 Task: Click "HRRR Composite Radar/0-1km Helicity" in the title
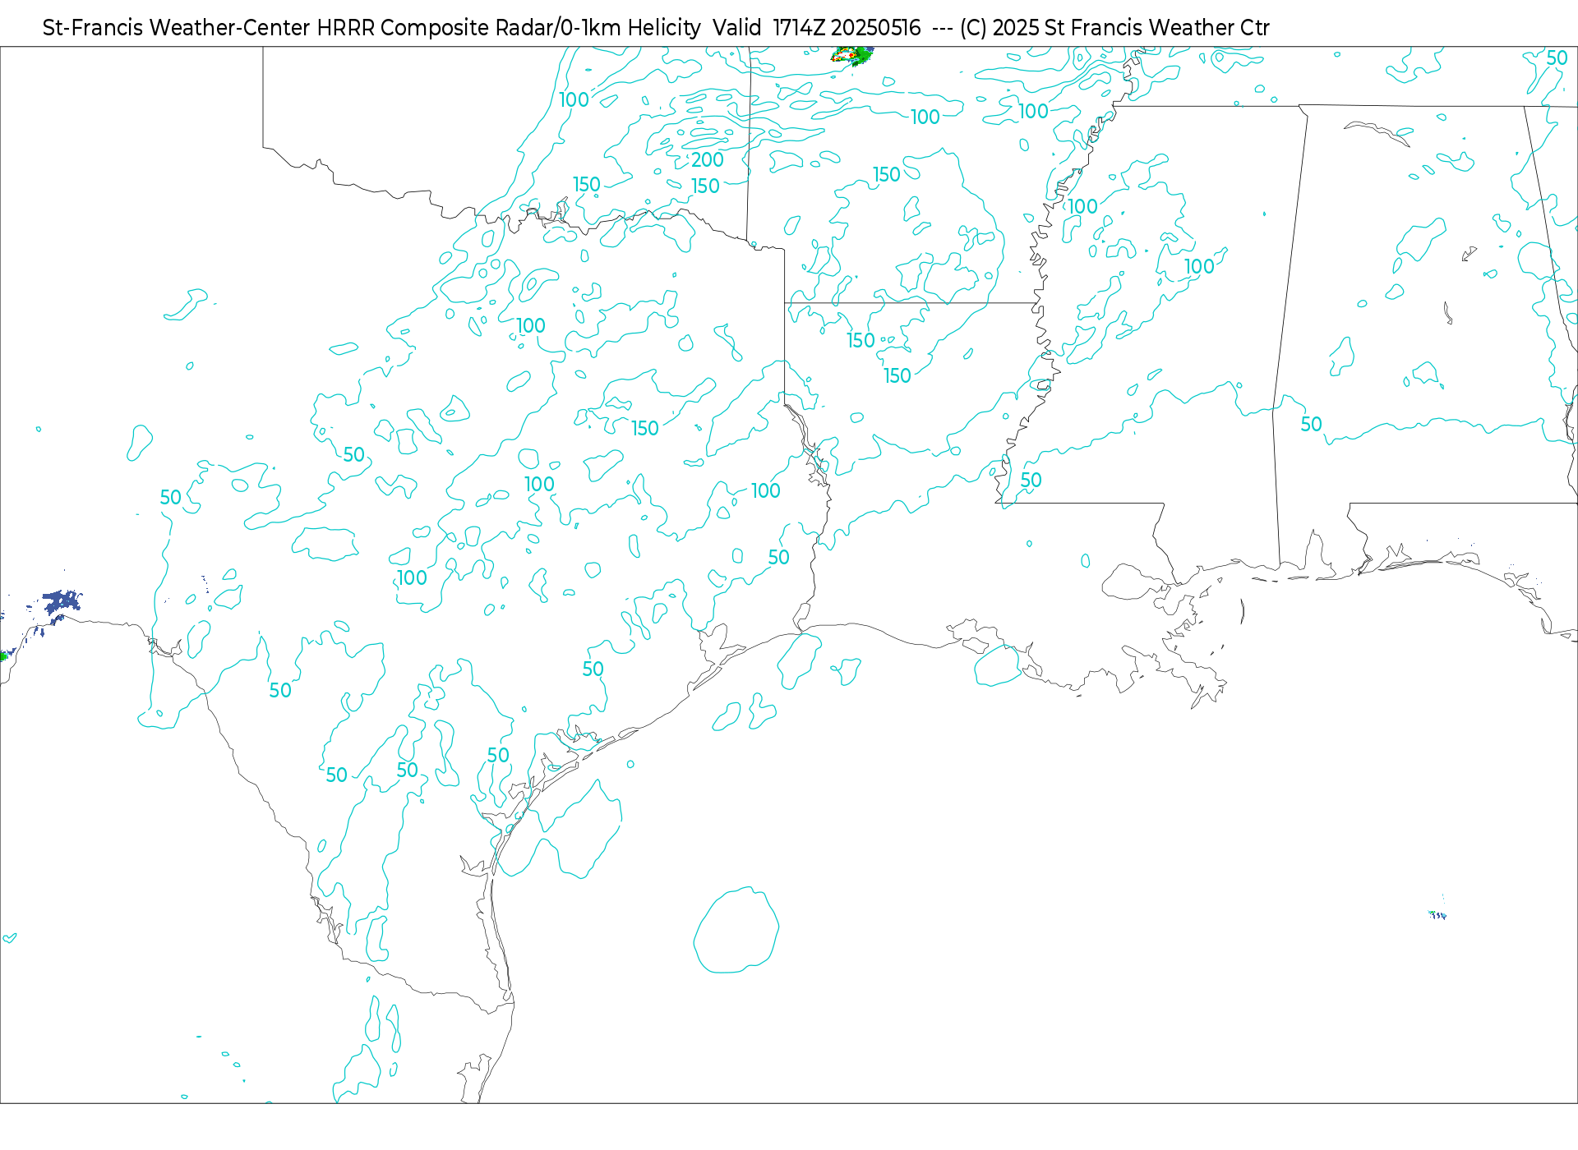click(x=509, y=28)
